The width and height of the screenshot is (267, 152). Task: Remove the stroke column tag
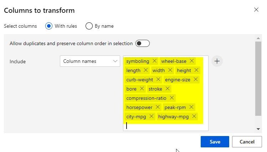[x=168, y=89]
